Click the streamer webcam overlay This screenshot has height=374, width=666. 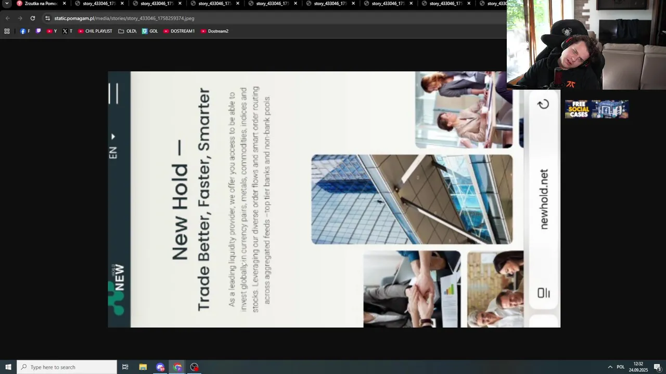[x=586, y=45]
